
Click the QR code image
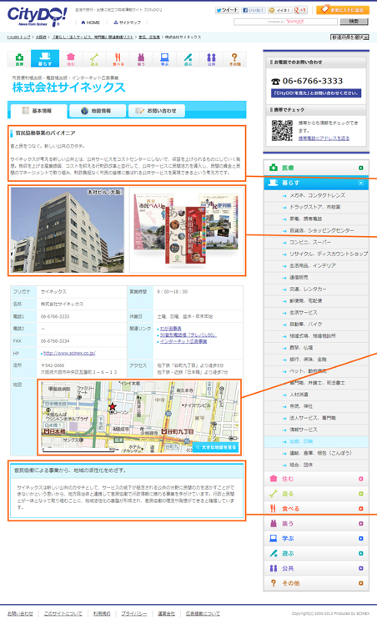click(282, 130)
